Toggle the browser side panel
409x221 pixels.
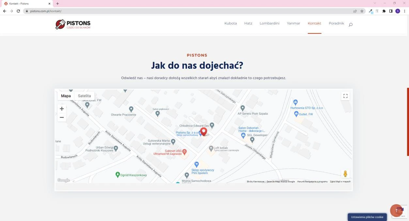coord(391,11)
